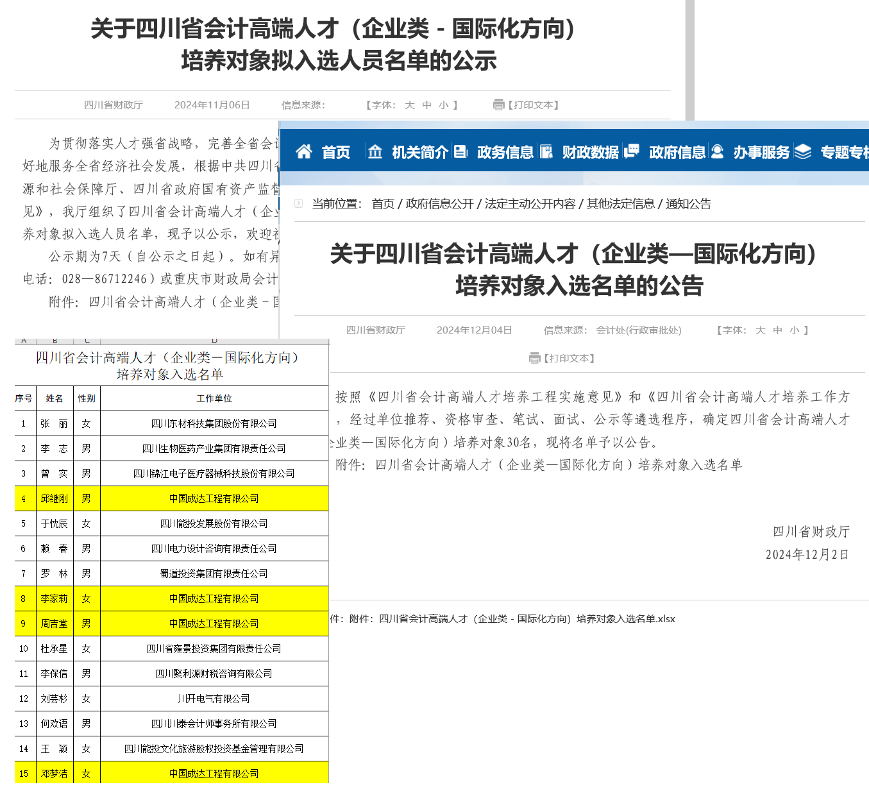Image resolution: width=869 pixels, height=789 pixels.
Task: Select the cell 四川锦江电子医疗器械科技股份有限公司
Action: tap(214, 473)
